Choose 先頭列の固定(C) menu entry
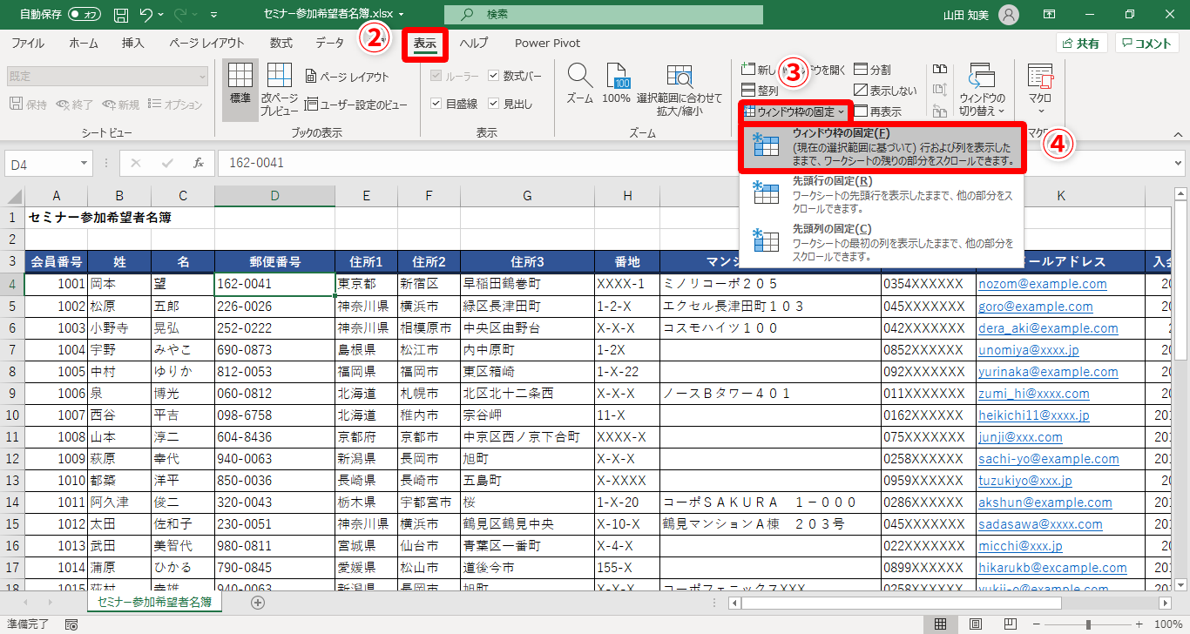This screenshot has height=634, width=1190. (881, 243)
